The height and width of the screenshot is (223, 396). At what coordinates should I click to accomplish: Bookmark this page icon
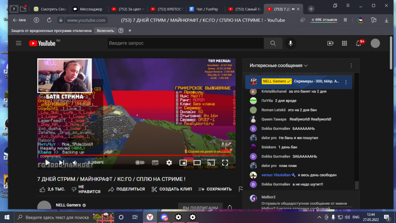click(345, 20)
